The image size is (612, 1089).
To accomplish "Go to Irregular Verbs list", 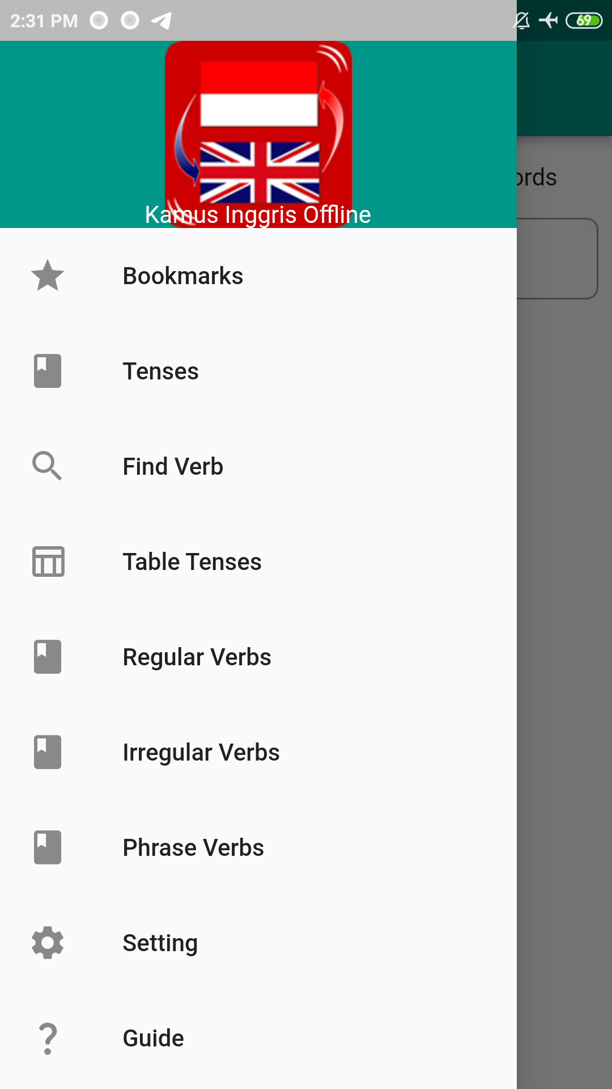I will point(258,752).
